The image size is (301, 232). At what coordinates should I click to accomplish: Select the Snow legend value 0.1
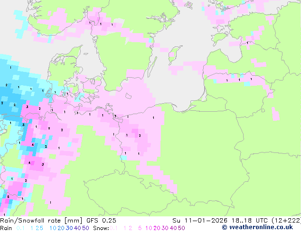pyautogui.click(x=113, y=228)
